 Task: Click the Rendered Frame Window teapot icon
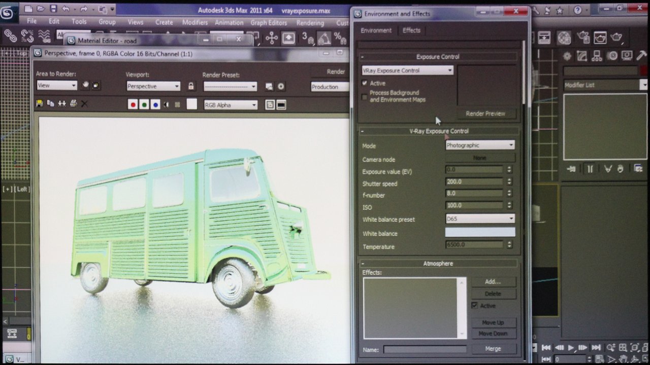600,38
